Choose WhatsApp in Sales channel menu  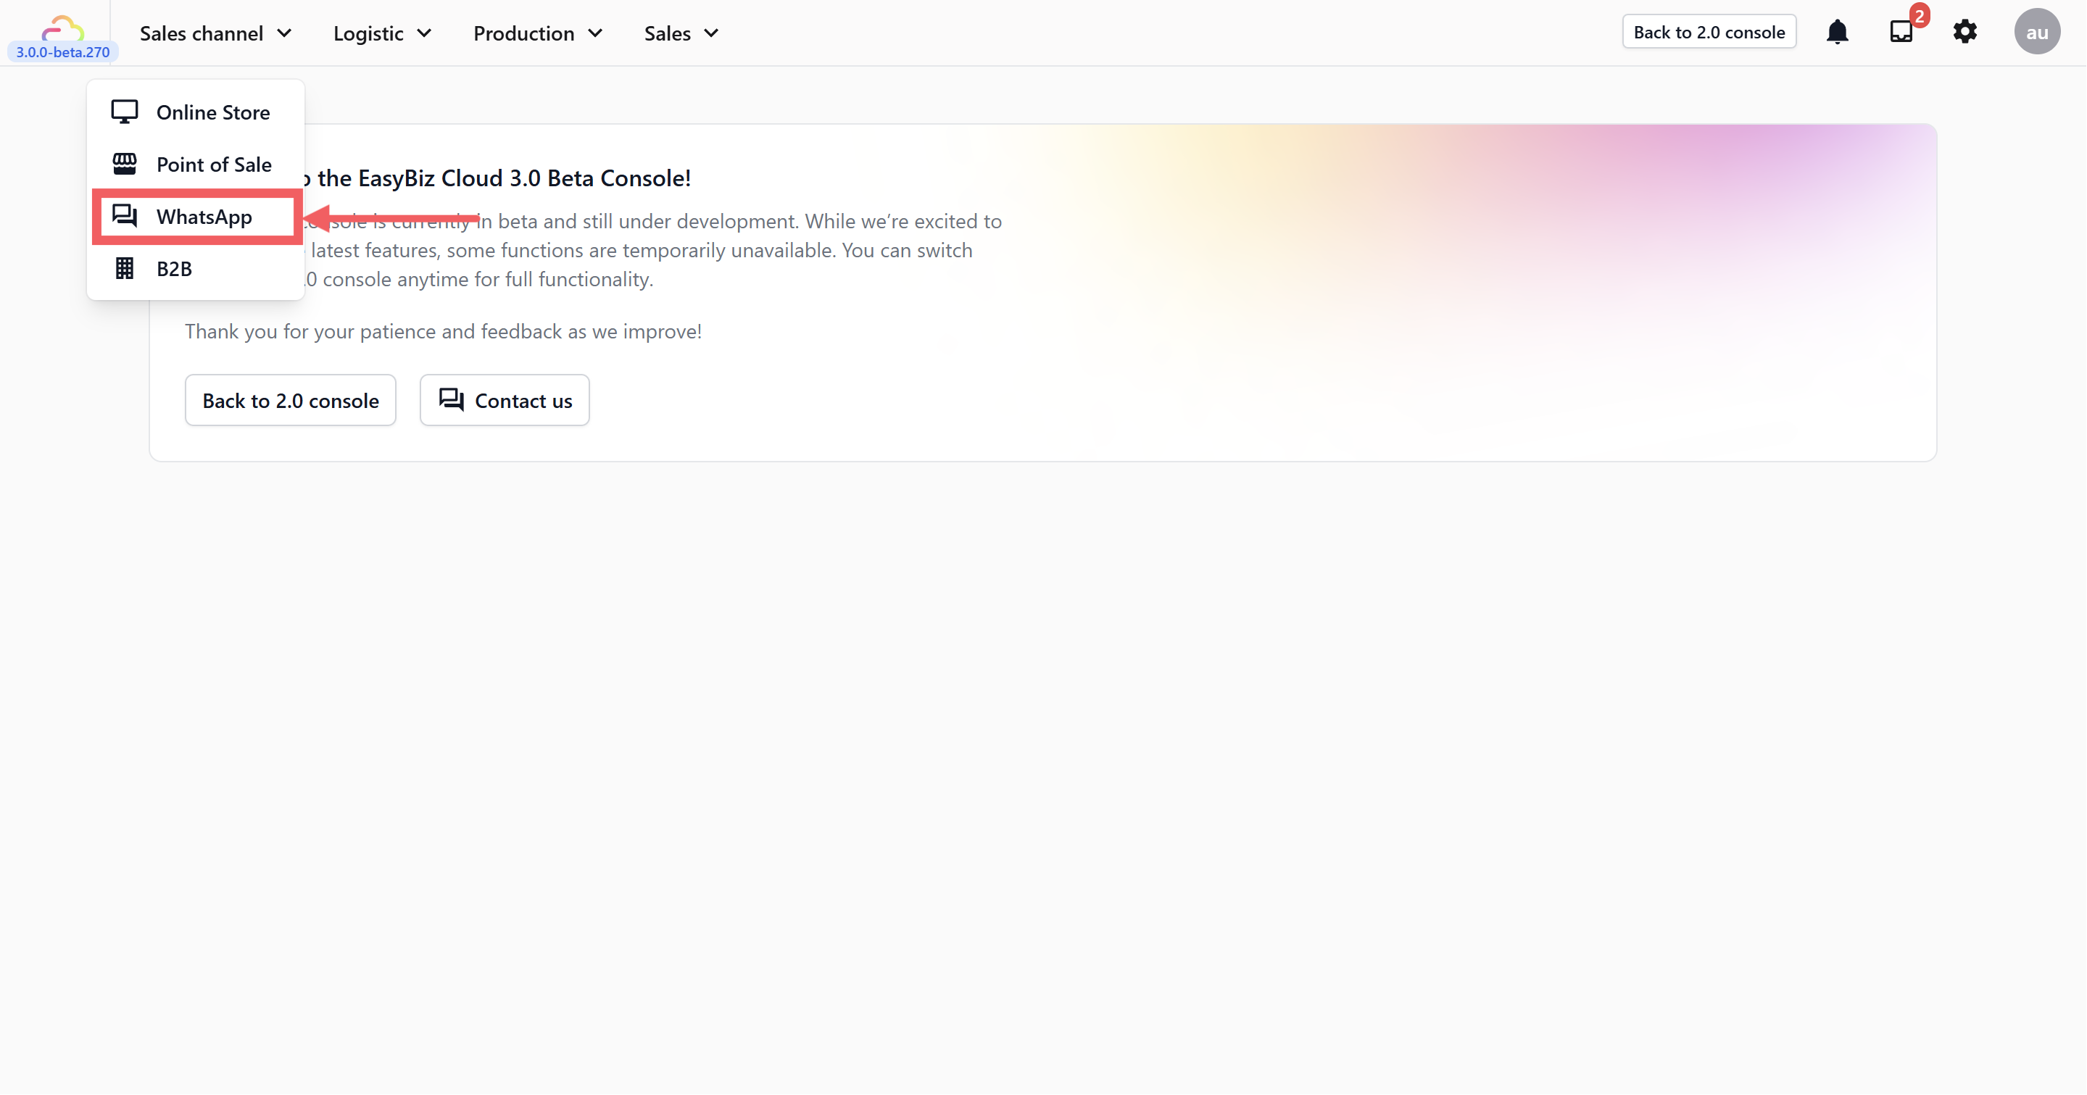coord(195,216)
